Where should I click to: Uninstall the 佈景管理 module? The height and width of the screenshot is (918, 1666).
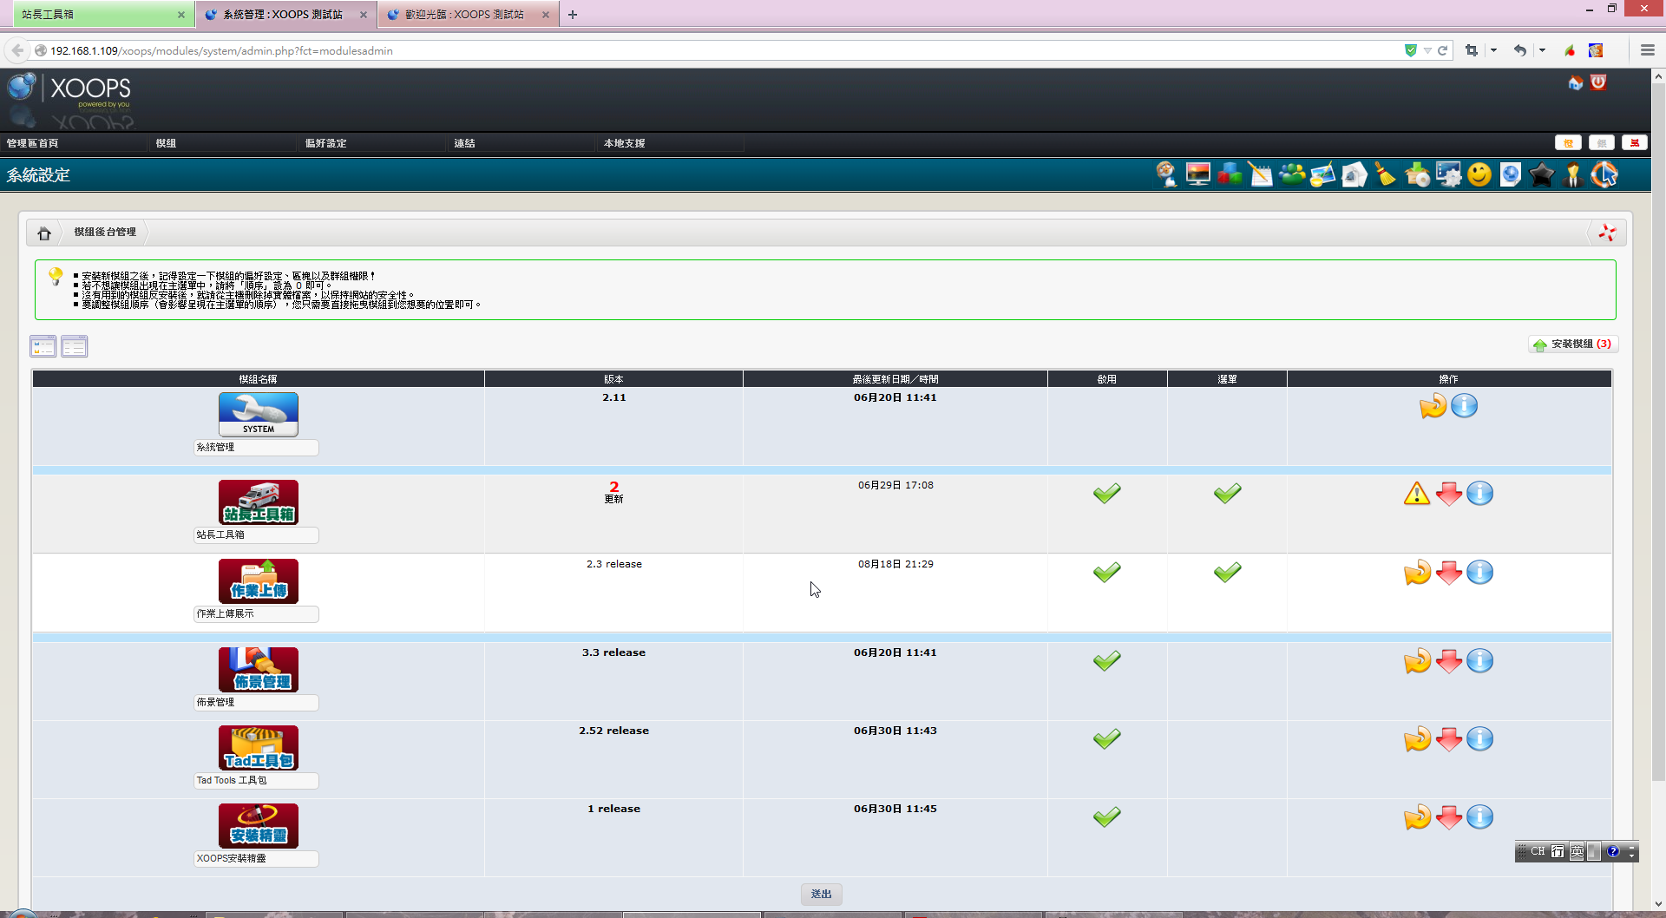click(x=1449, y=661)
